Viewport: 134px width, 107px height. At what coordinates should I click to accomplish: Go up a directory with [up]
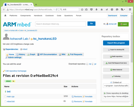click(x=9, y=91)
